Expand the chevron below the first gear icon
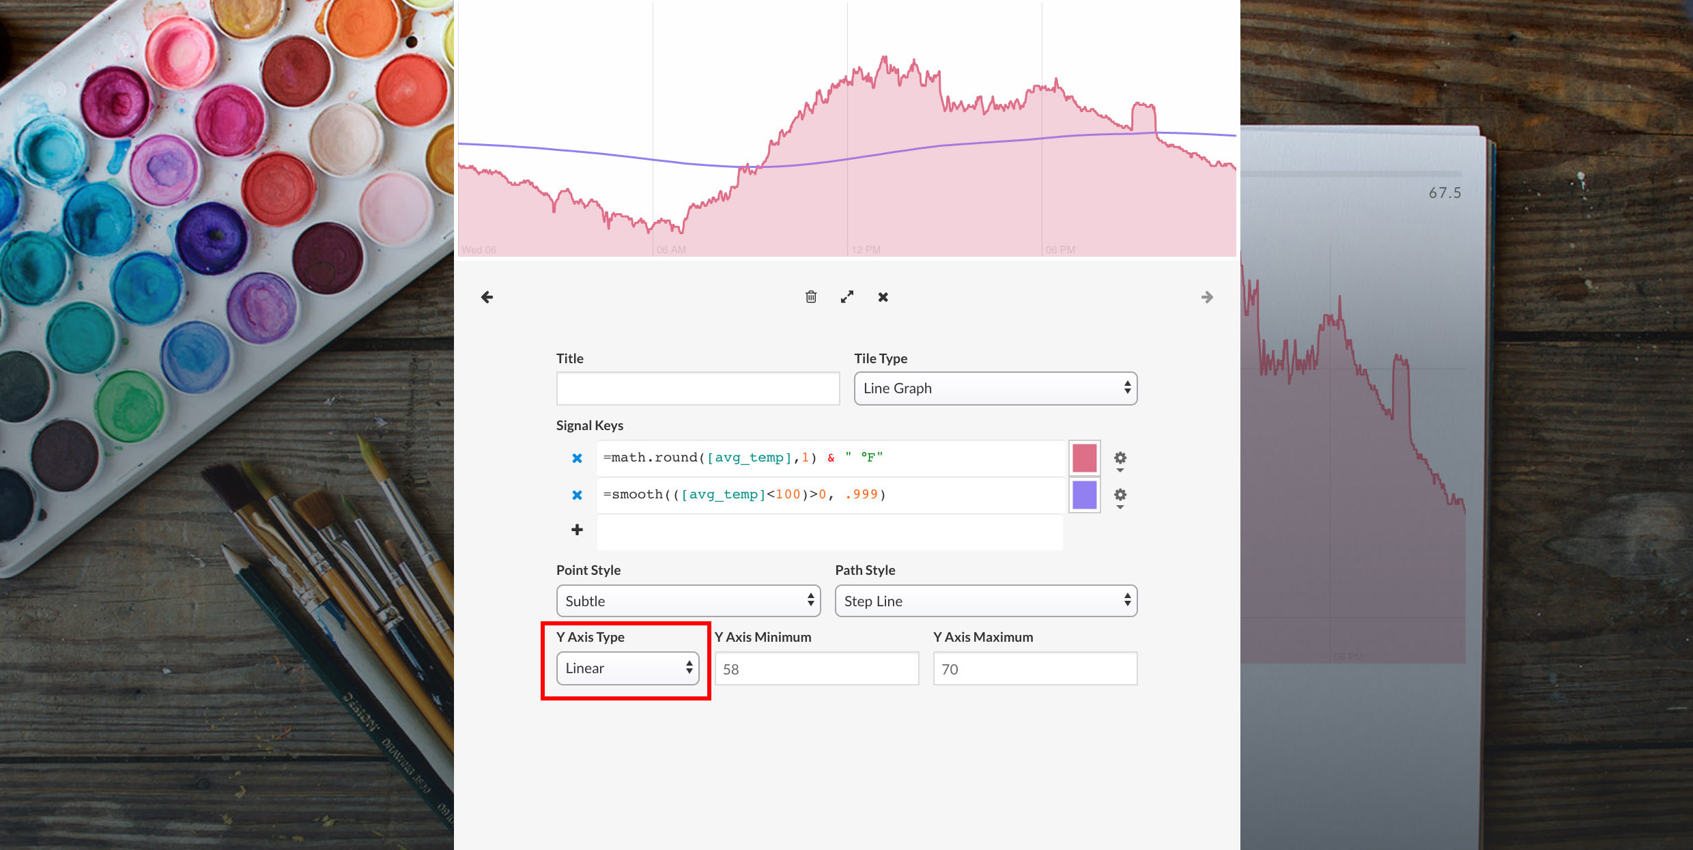1693x850 pixels. click(x=1120, y=471)
